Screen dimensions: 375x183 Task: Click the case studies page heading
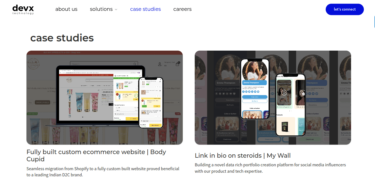(62, 38)
